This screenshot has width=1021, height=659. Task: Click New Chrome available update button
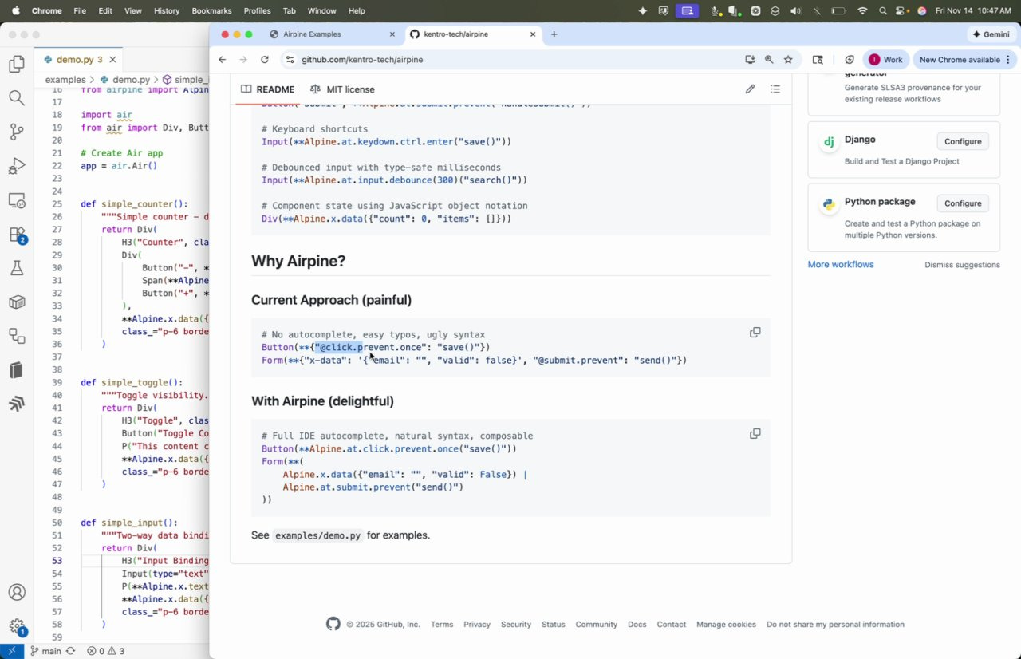pos(964,60)
